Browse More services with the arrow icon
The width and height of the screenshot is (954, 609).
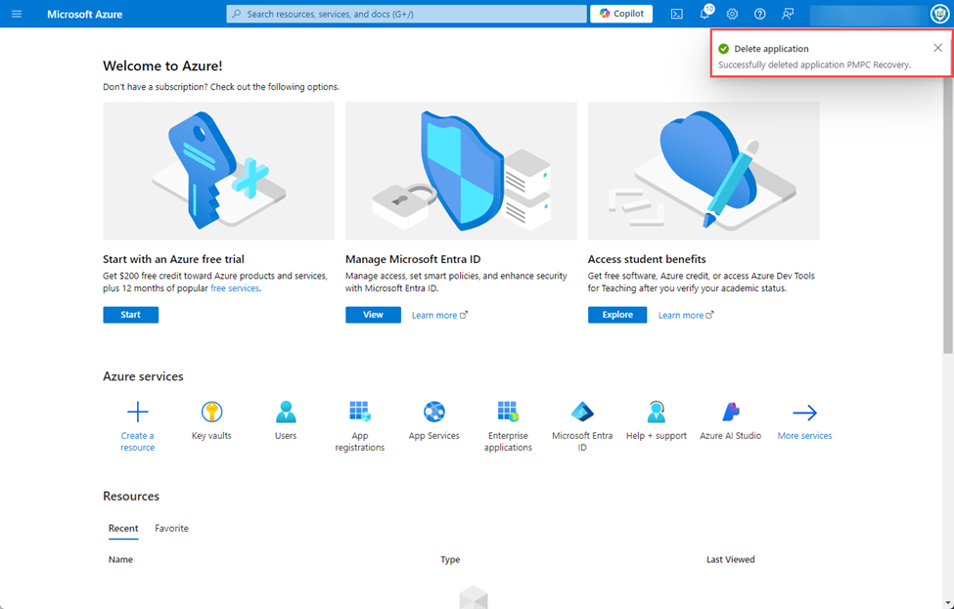click(804, 413)
